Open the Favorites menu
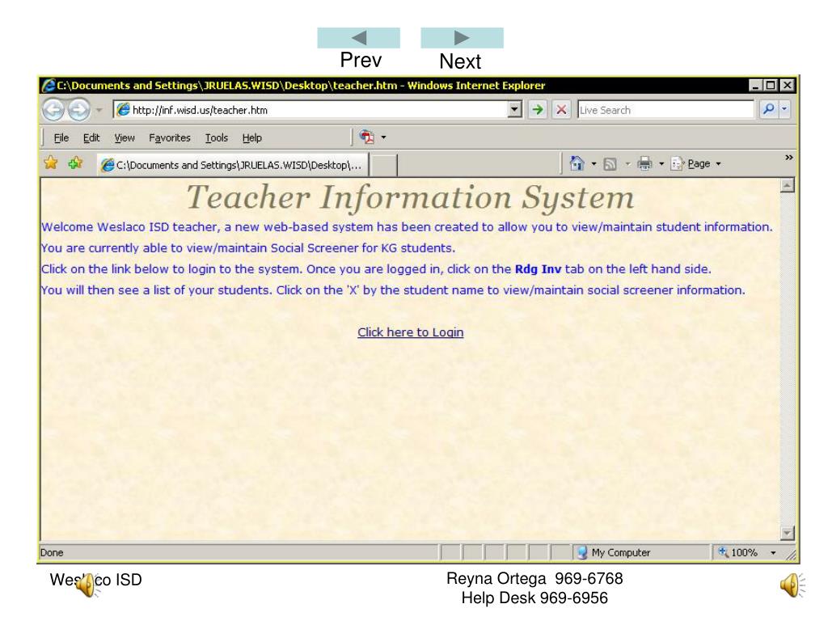Viewport: 828px width, 621px height. click(x=170, y=137)
